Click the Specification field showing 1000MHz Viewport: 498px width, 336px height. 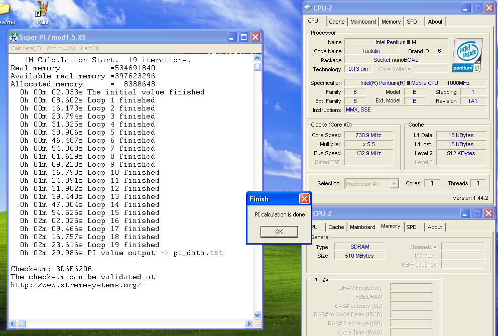[x=416, y=83]
